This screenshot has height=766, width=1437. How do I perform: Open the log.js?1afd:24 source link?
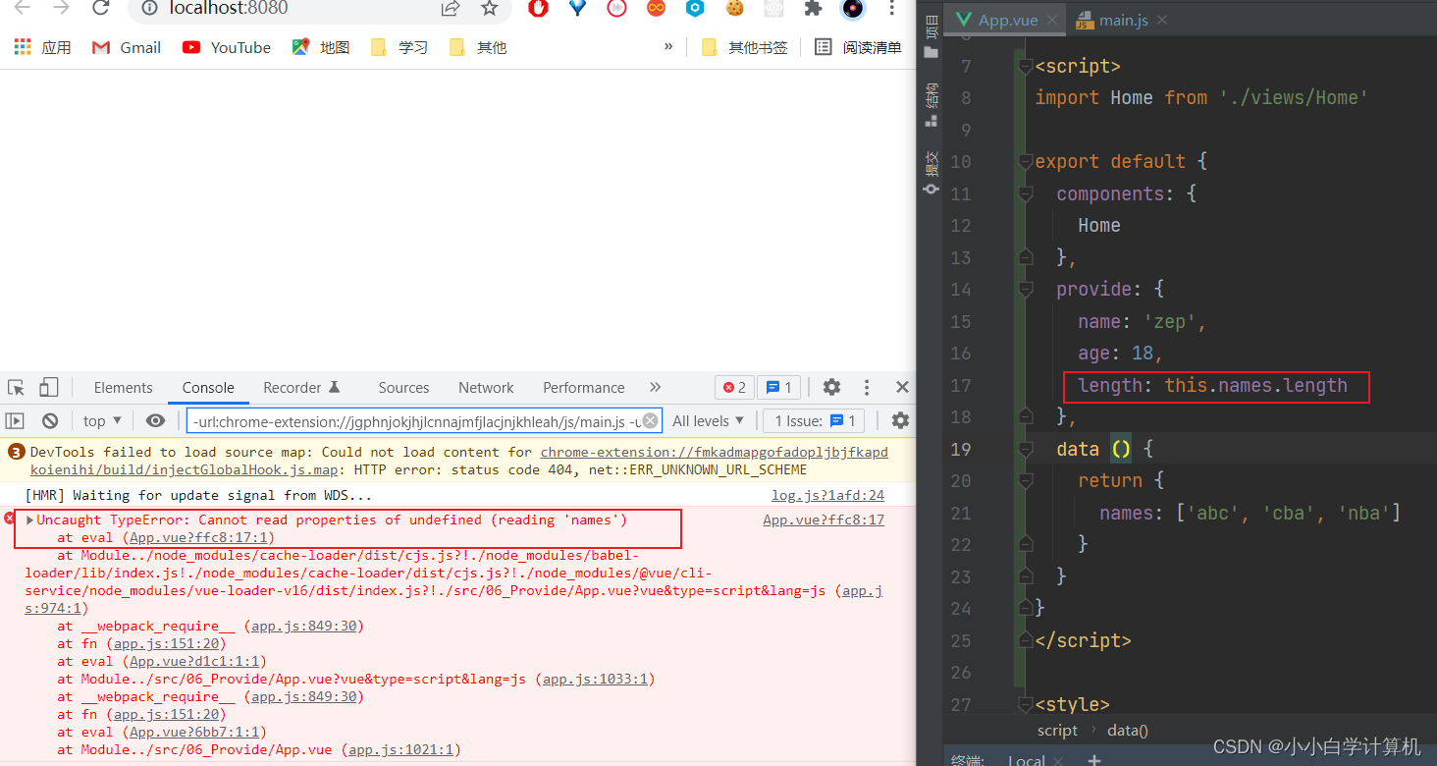[x=827, y=496]
